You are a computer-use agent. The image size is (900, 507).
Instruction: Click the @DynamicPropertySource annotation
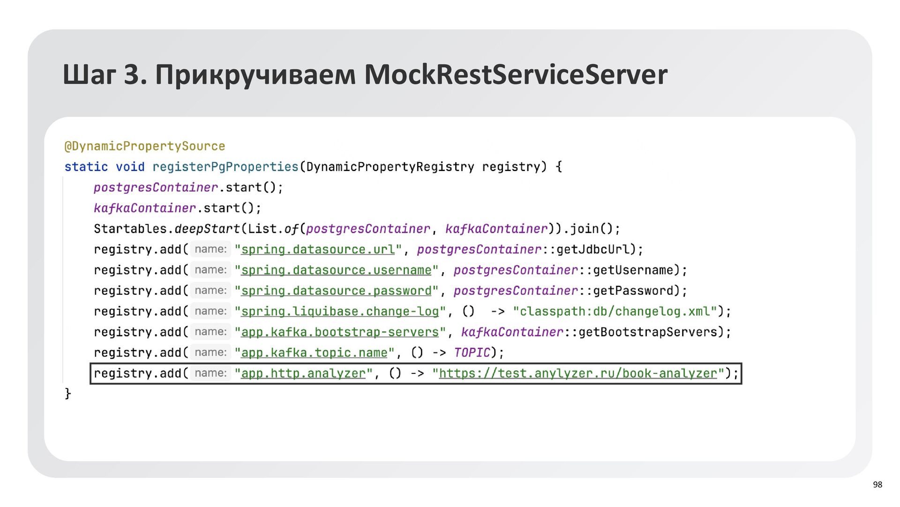click(x=144, y=146)
